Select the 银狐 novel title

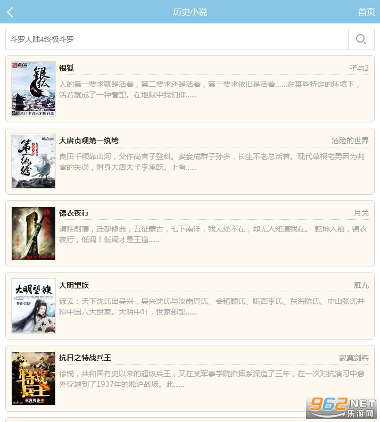pos(67,68)
